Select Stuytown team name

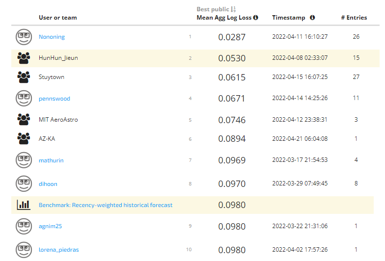tap(51, 77)
